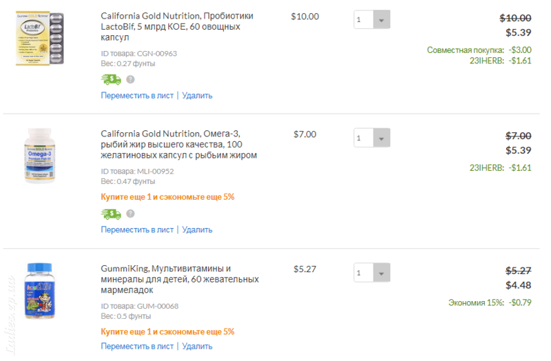
Task: Remove GummiKing multivitamins via Удалить
Action: 197,347
